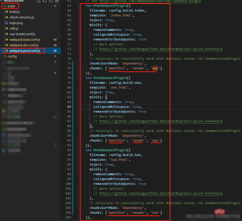Click the JS icon beside webpack.dev.conf.js

coord(7,45)
